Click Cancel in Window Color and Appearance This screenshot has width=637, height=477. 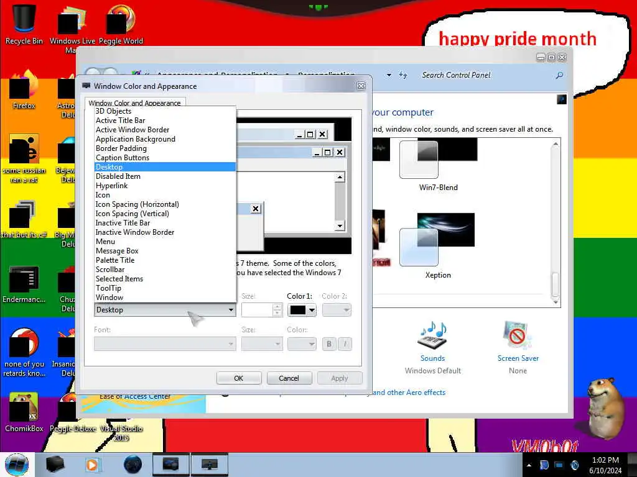(x=289, y=378)
